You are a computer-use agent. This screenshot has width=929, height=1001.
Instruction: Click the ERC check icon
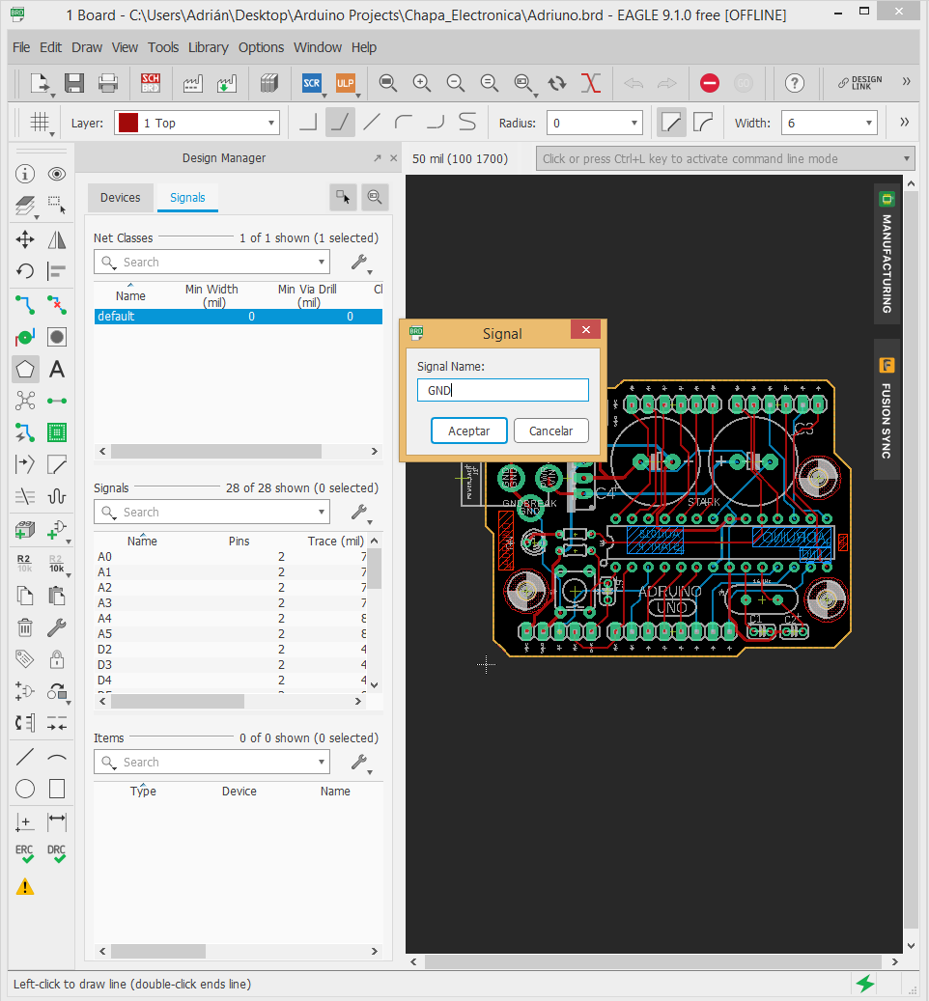(25, 854)
